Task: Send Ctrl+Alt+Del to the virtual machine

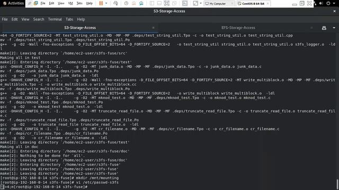Action: coord(115,4)
